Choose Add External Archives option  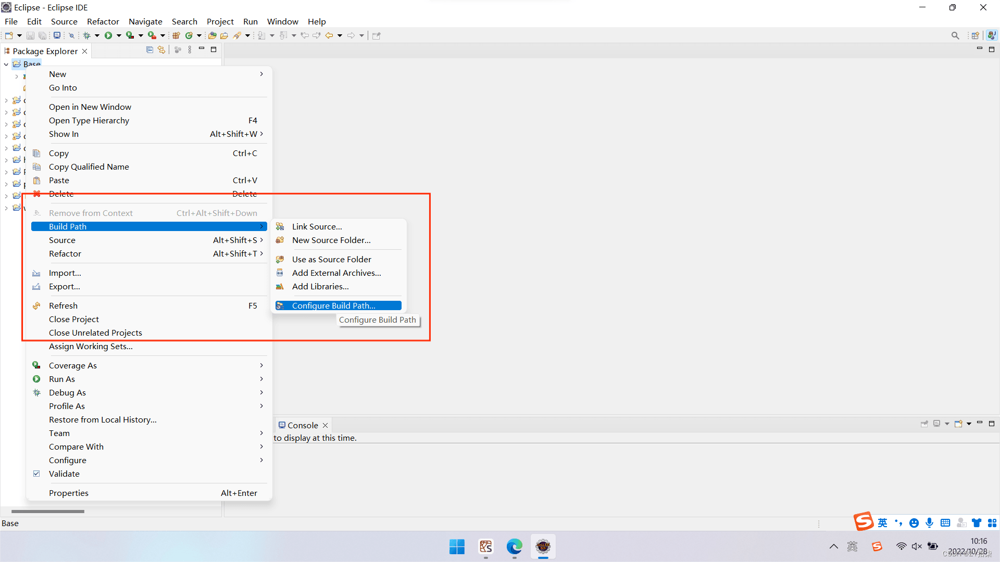[336, 273]
